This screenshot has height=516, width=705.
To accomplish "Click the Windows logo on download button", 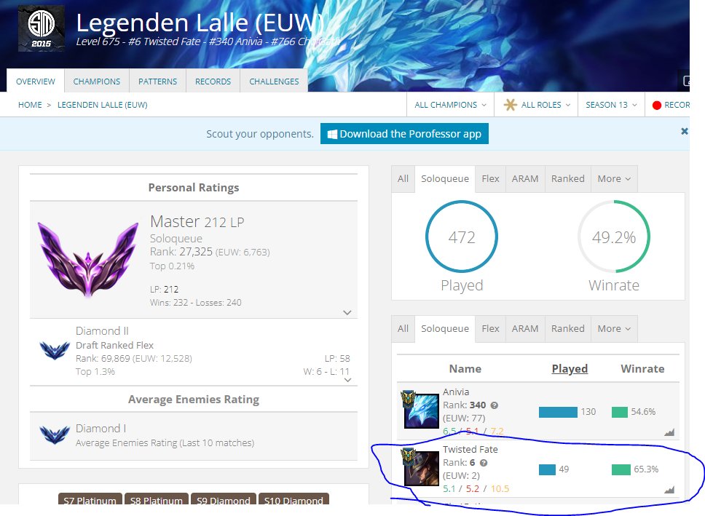I will point(332,135).
